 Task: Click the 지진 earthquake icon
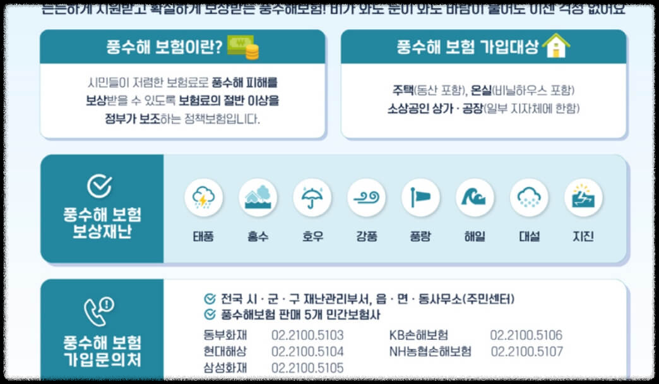(x=583, y=199)
